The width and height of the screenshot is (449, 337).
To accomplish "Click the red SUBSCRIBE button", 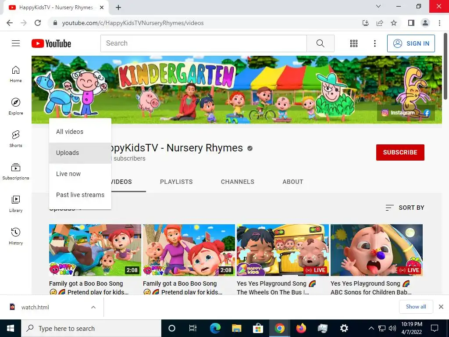I will point(400,152).
